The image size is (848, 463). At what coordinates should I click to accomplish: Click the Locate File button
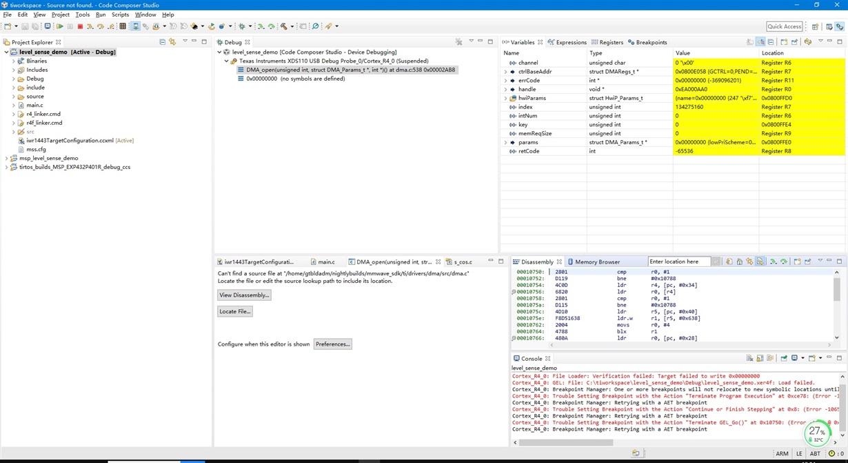point(234,312)
